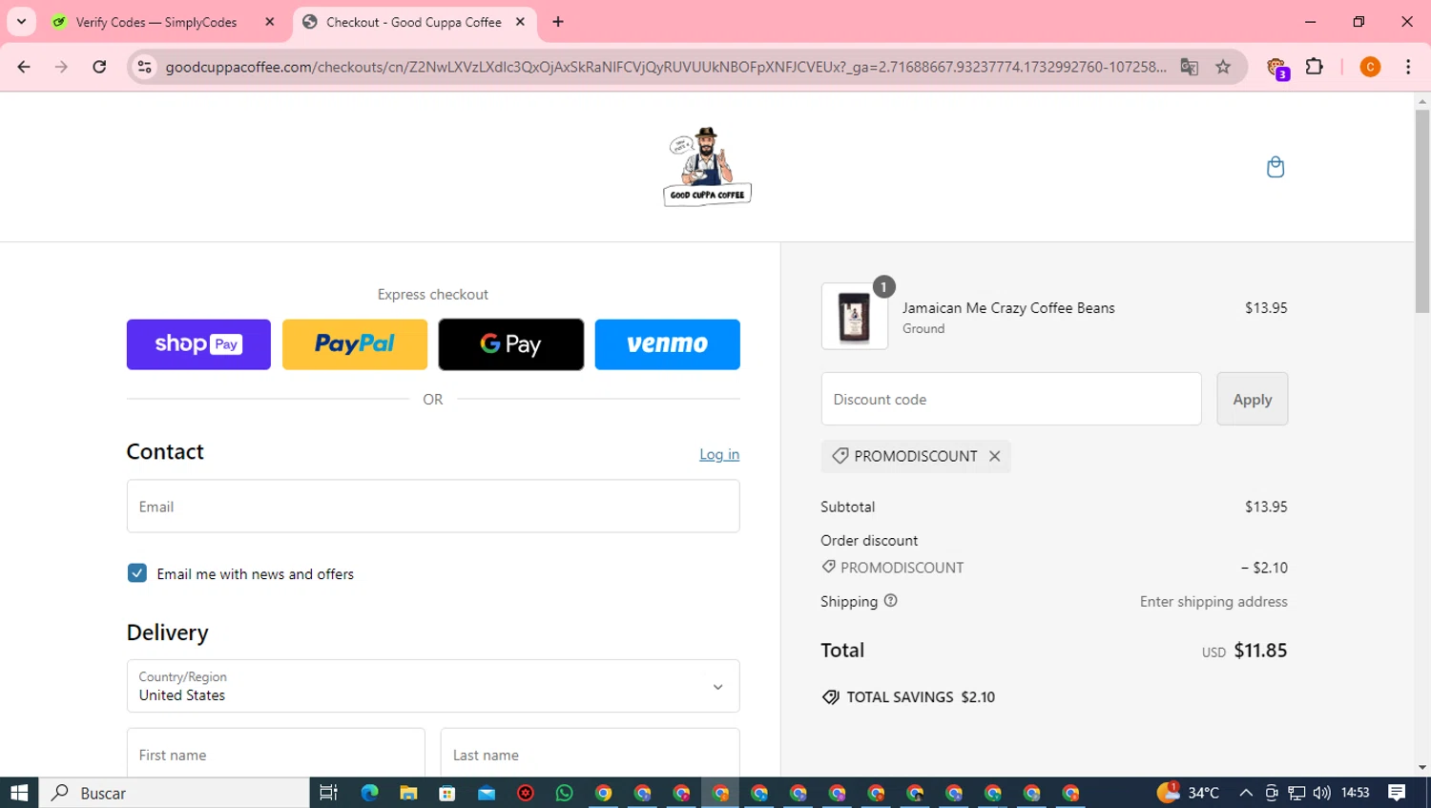This screenshot has width=1431, height=808.
Task: Open Task View on the taskbar
Action: 328,793
